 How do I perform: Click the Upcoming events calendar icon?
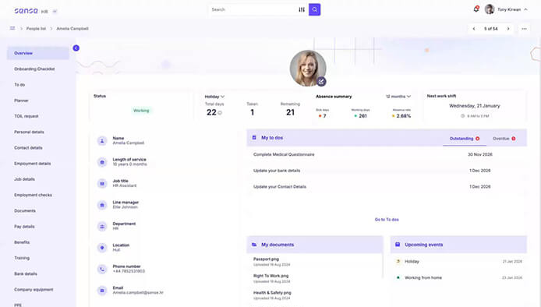398,244
